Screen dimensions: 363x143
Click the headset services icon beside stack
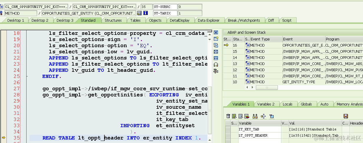point(216,64)
